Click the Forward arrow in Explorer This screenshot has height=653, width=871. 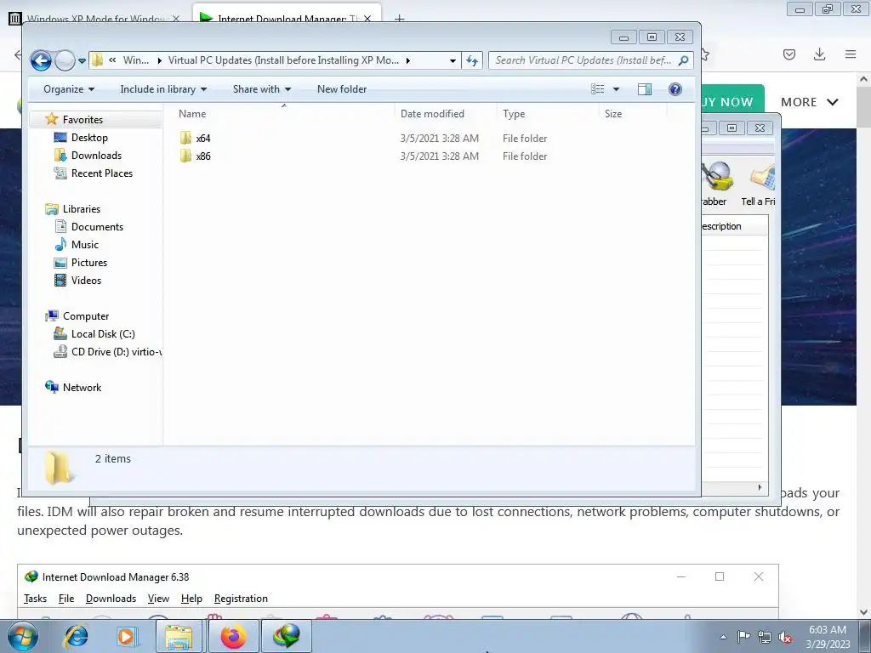click(65, 60)
